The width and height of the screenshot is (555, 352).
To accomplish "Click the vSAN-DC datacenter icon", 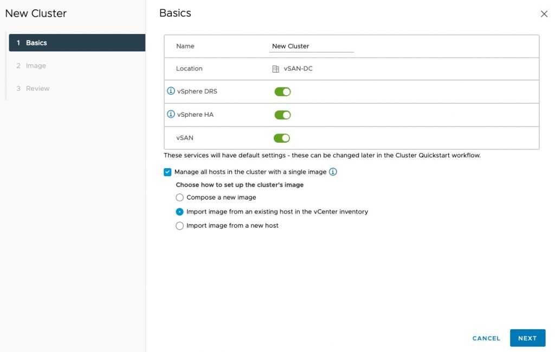I will tap(275, 69).
